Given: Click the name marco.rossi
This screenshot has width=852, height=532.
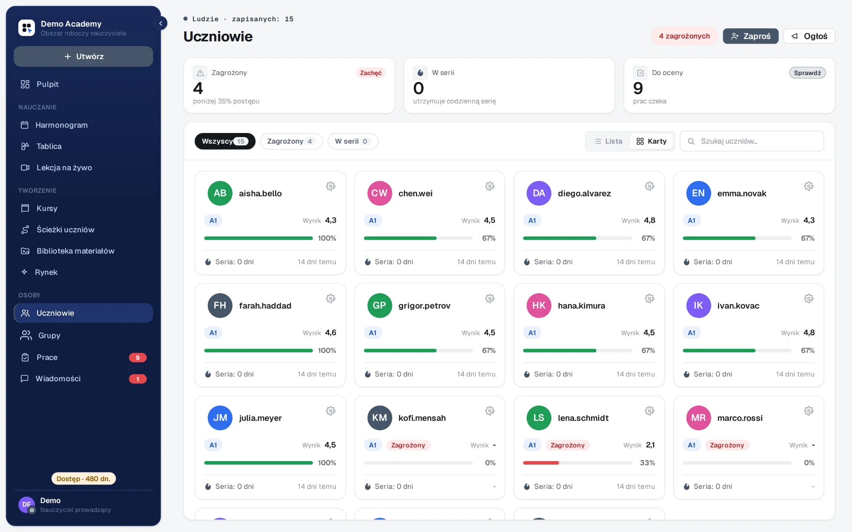Looking at the screenshot, I should click(740, 418).
